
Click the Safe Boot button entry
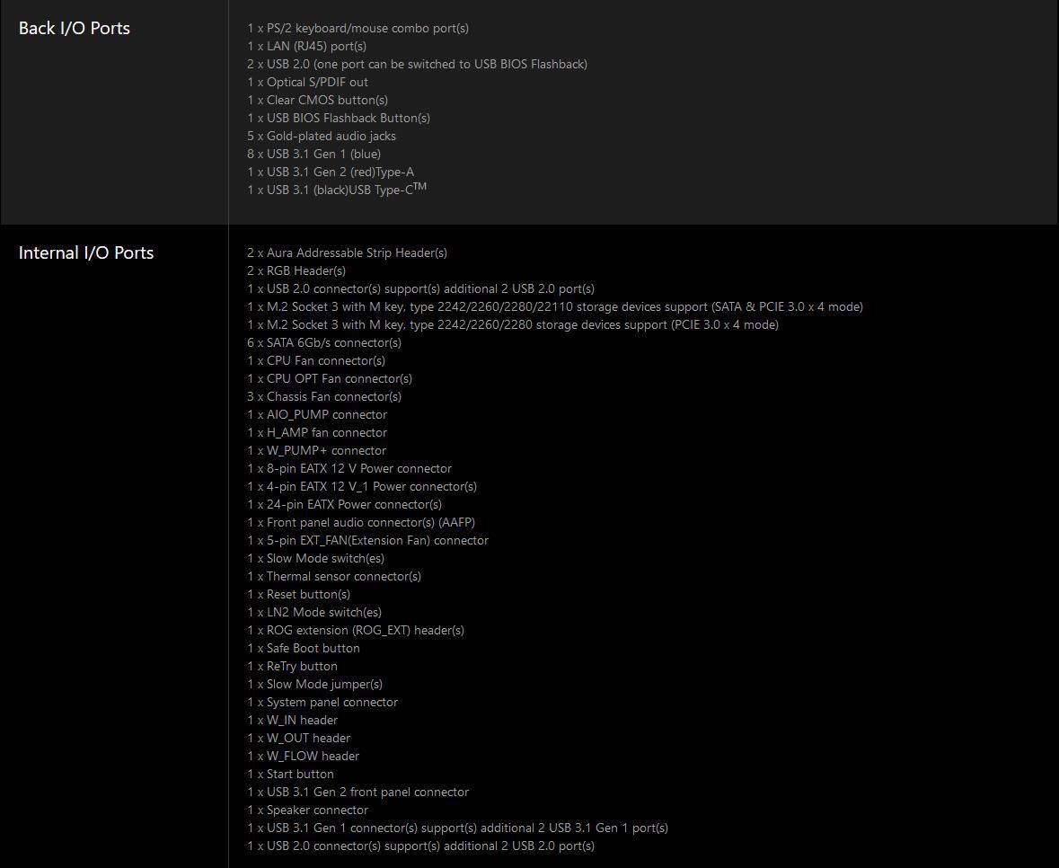point(304,648)
